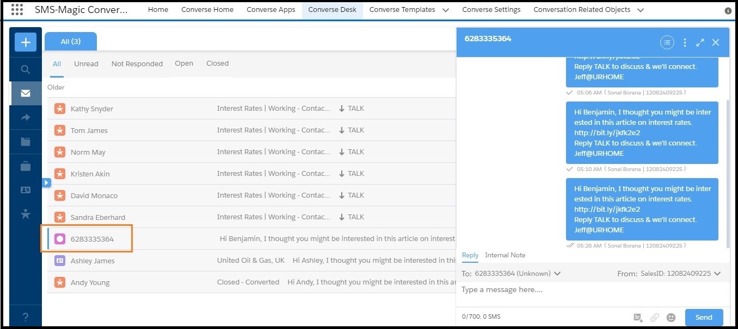738x329 pixels.
Task: Click the message text input field
Action: [x=593, y=290]
